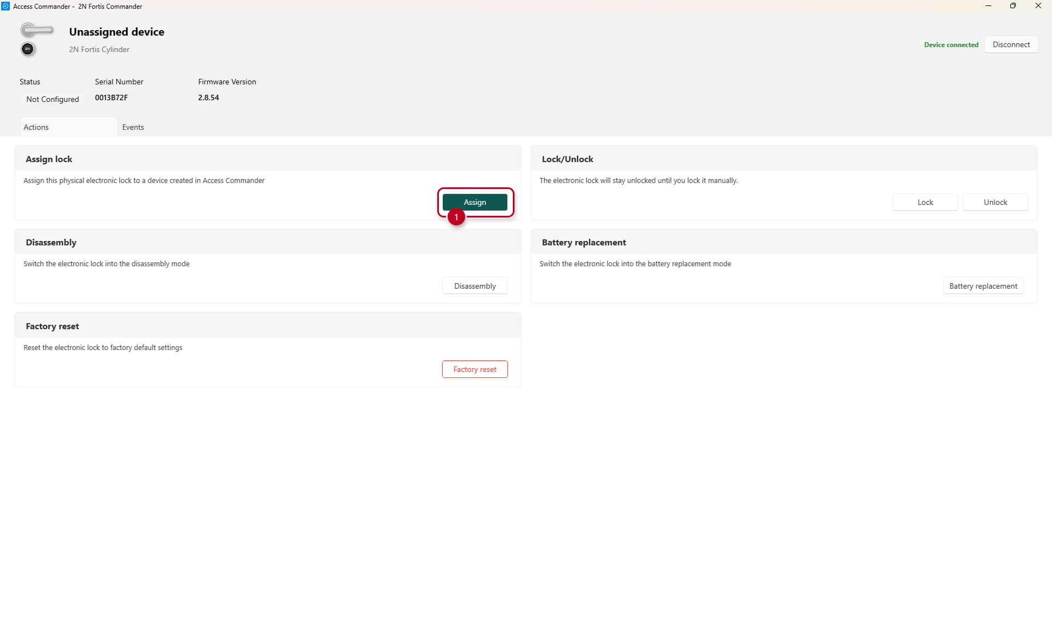Click the Disassembly card heading
Viewport: 1052px width, 631px height.
point(51,242)
